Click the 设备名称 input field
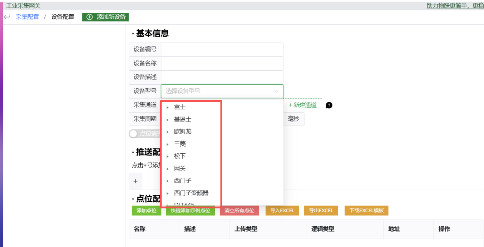This screenshot has width=484, height=247. pyautogui.click(x=222, y=63)
